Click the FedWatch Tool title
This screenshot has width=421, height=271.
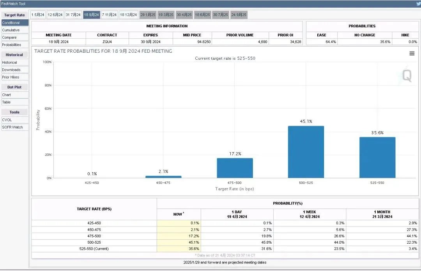tap(13, 4)
